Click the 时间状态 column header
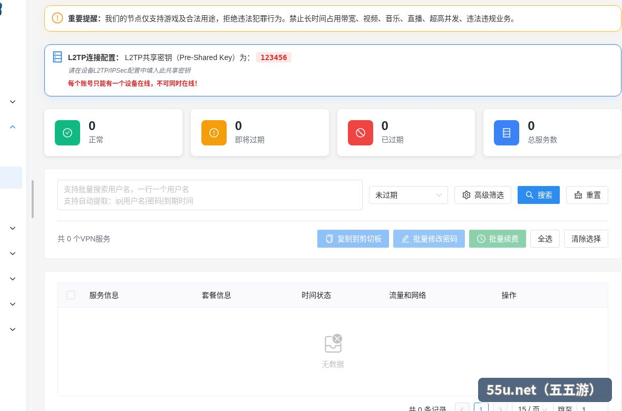 coord(316,295)
